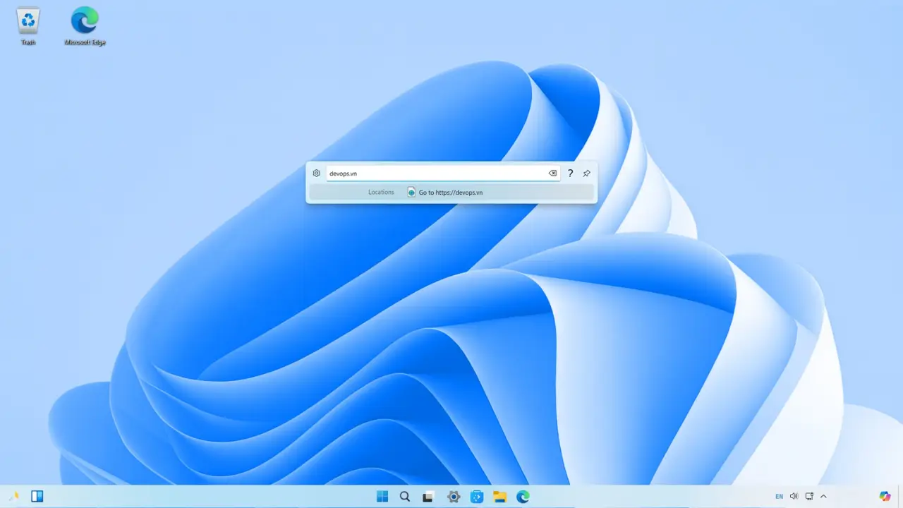This screenshot has height=508, width=903.
Task: Open launcher help using the question mark icon
Action: click(570, 173)
